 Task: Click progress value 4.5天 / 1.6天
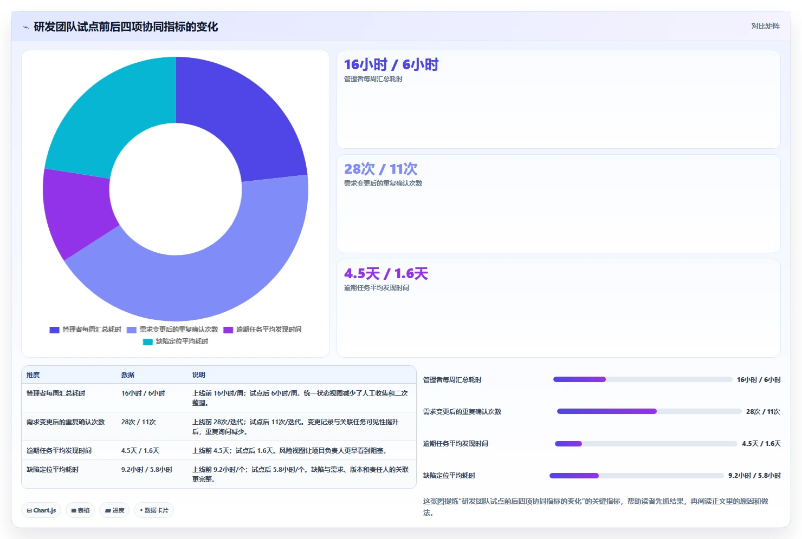click(x=761, y=444)
